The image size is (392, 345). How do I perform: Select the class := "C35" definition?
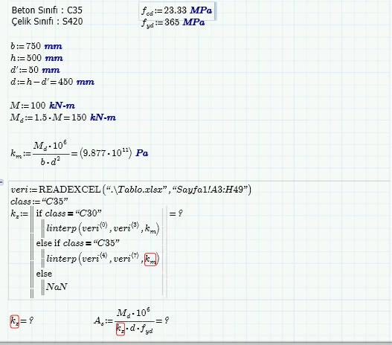tap(39, 201)
